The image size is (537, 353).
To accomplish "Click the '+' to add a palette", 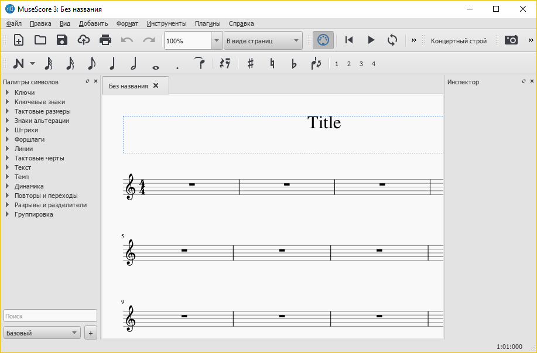I will 90,332.
